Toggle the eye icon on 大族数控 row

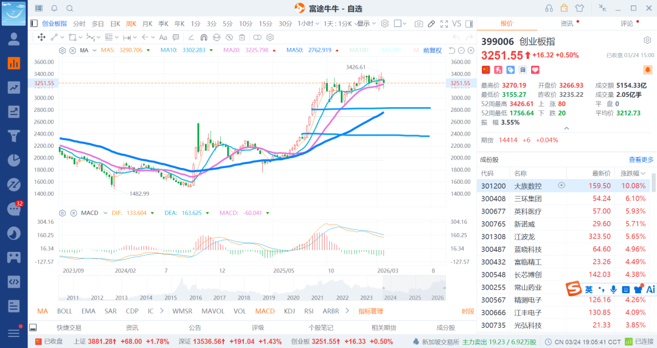point(561,186)
